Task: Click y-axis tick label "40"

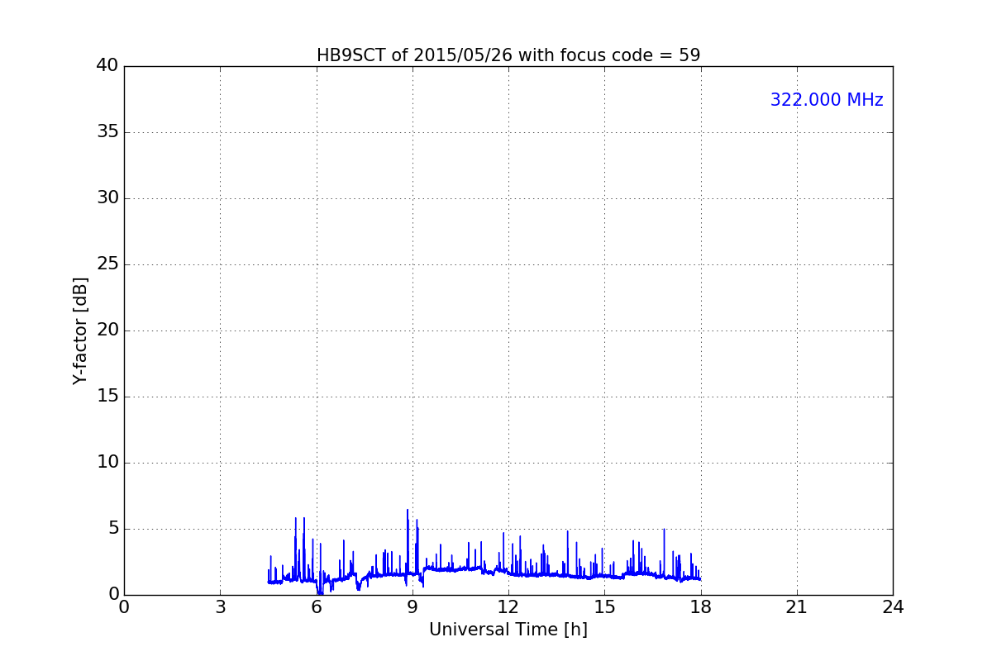Action: tap(107, 66)
